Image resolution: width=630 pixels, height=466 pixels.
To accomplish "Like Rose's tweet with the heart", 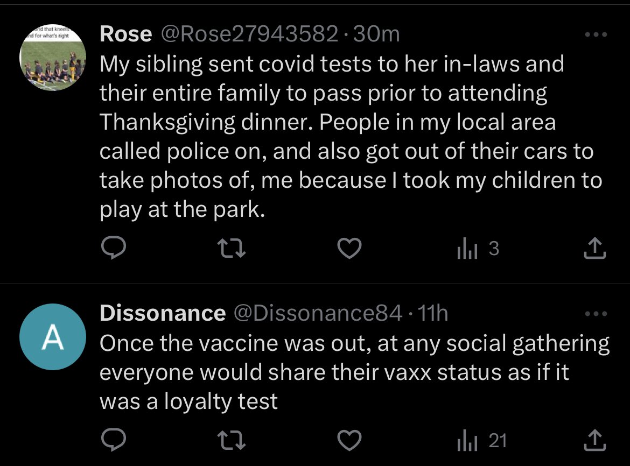I will pos(349,248).
